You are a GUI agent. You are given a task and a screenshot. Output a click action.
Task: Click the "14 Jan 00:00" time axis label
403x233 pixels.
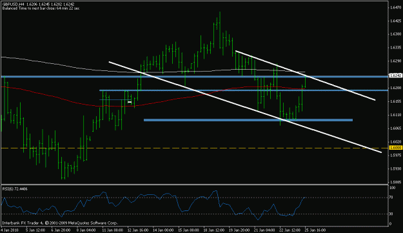pos(163,230)
